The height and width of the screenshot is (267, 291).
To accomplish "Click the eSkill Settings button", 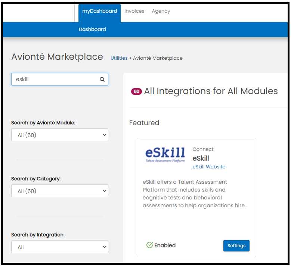I will tap(236, 246).
